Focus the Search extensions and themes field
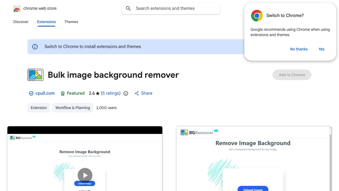This screenshot has width=339, height=191. tap(171, 8)
